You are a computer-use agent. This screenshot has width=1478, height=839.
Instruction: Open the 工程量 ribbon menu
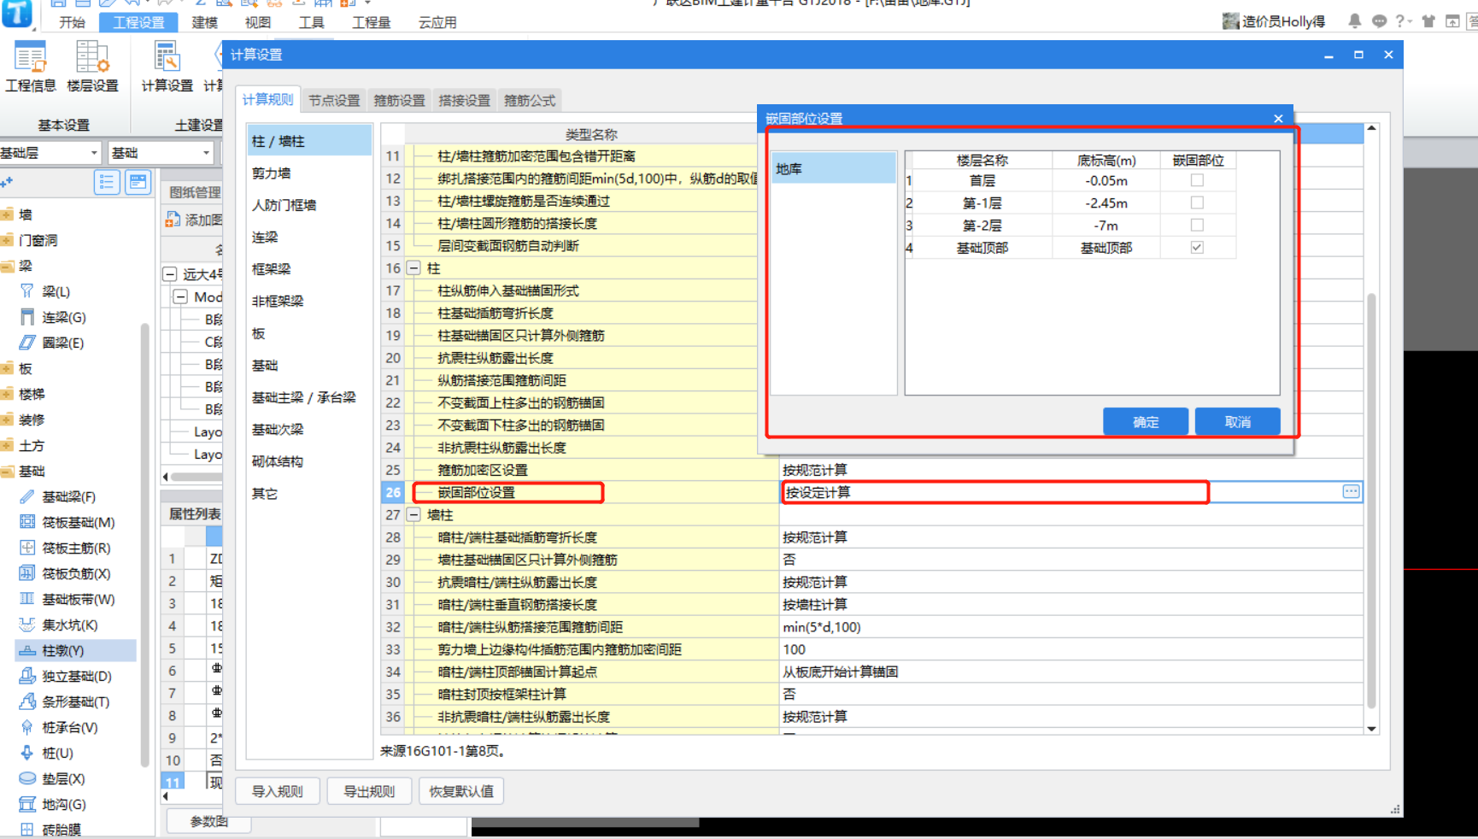point(371,22)
